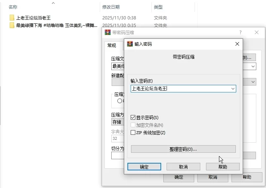The image size is (266, 188).
Task: Click 帮助 in the 输入密码 dialog
Action: pyautogui.click(x=223, y=167)
